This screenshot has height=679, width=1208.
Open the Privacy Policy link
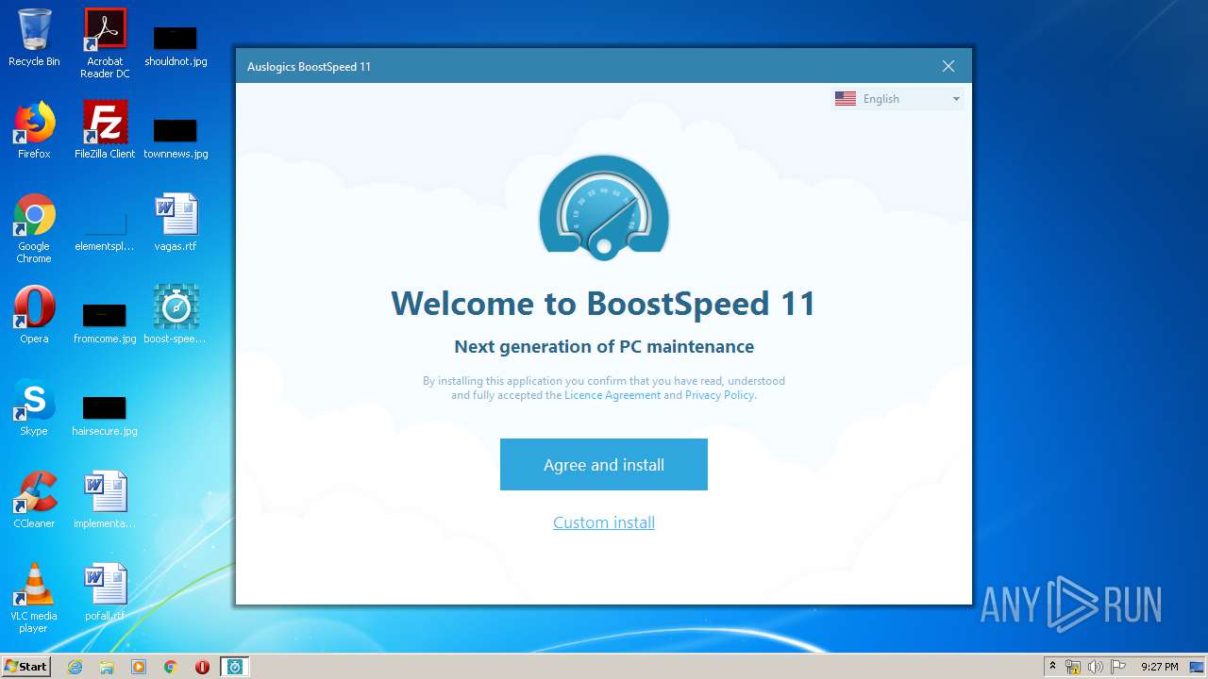pos(720,395)
